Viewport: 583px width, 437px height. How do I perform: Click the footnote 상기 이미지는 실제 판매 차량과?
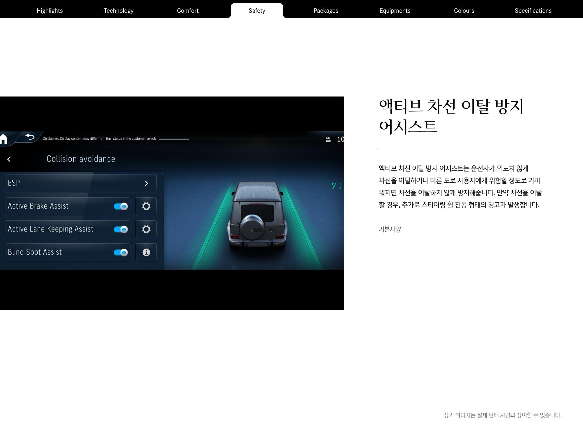[x=503, y=415]
